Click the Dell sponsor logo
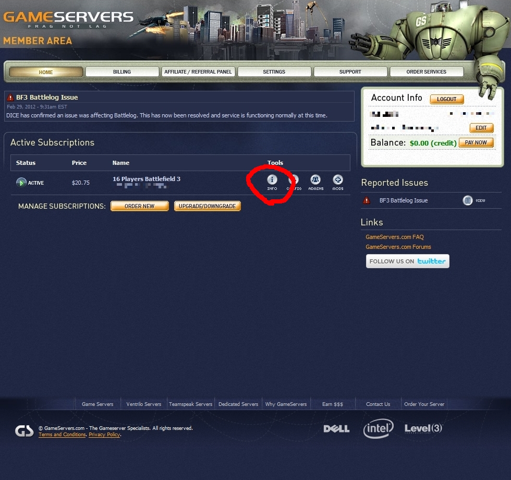This screenshot has width=511, height=480. [336, 428]
